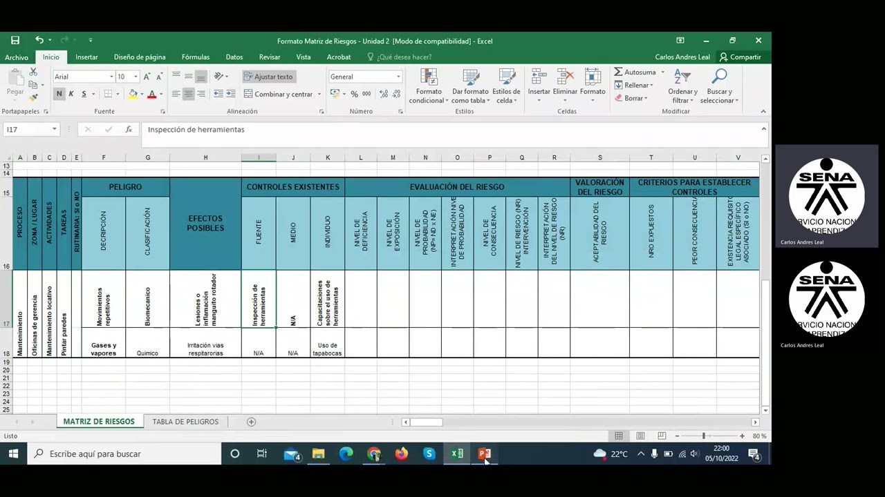Screen dimensions: 885x497
Task: Toggle Ajustar texto wrap option
Action: pyautogui.click(x=268, y=77)
